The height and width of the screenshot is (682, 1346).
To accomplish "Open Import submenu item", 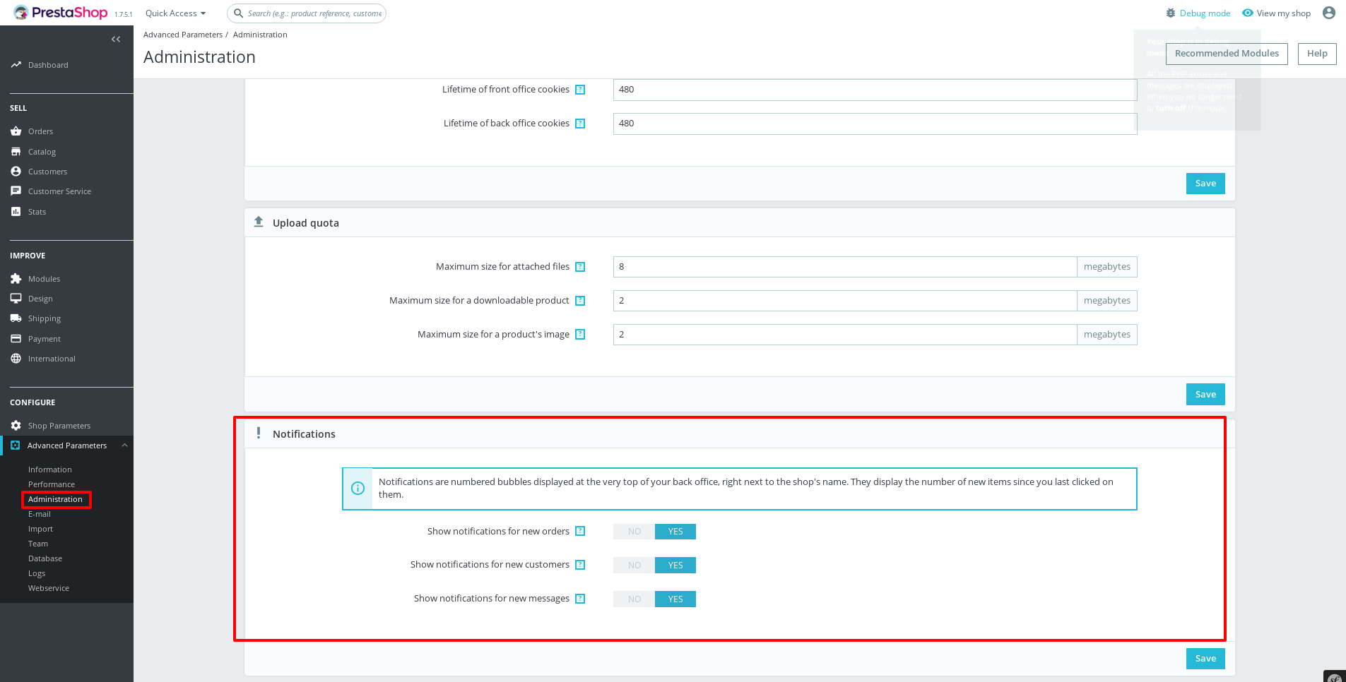I will click(40, 529).
